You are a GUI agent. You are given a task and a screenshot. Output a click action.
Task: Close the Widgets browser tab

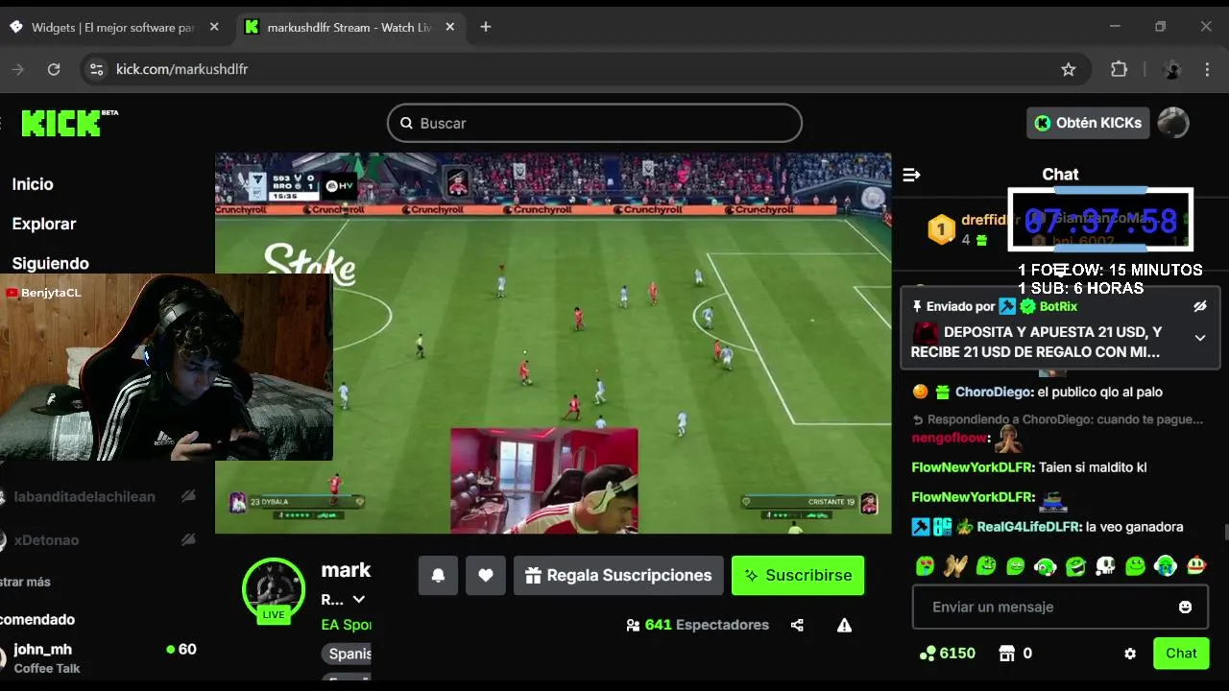214,27
